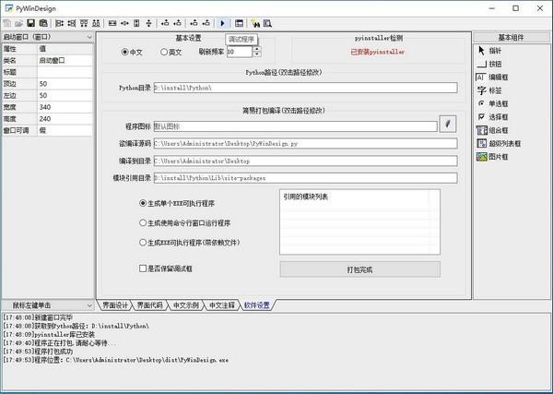Click the 基本组件 panel header
553x394 pixels.
coord(511,38)
